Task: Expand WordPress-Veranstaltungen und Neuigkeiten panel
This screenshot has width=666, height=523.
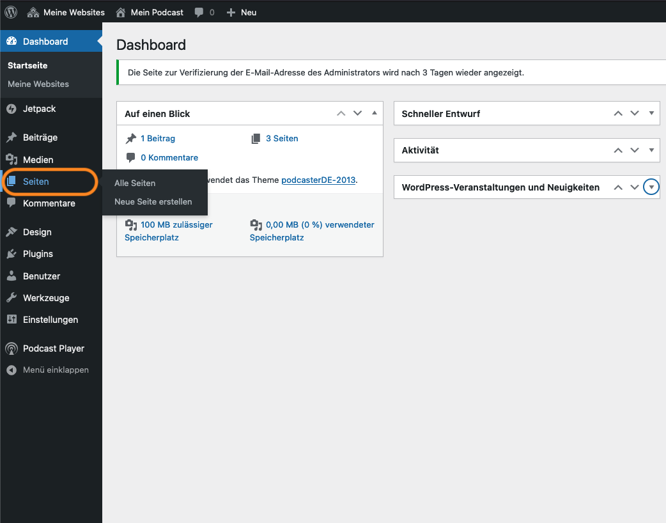Action: [651, 187]
